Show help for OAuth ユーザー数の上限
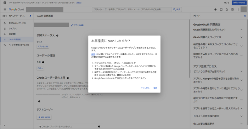248x129 pixels. pyautogui.click(x=68, y=78)
